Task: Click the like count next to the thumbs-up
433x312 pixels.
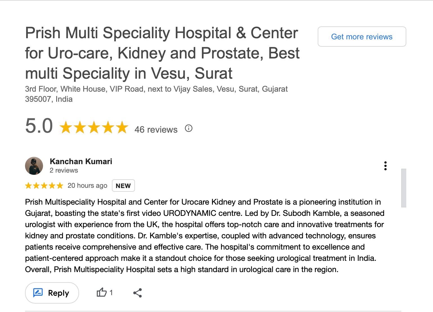Action: 111,293
